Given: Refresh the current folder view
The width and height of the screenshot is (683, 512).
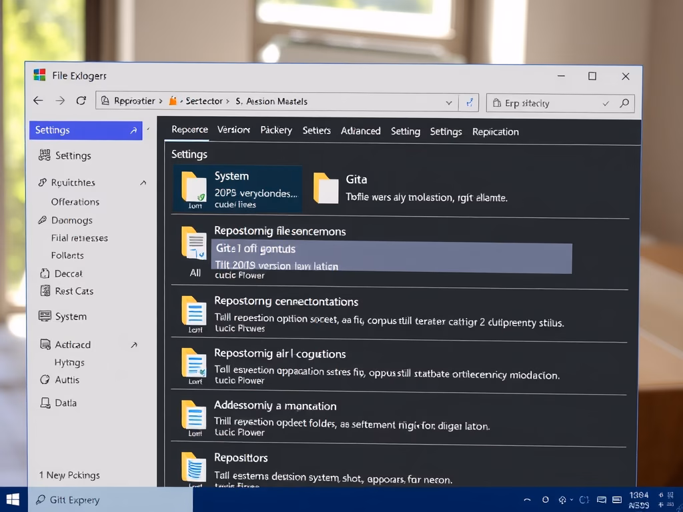Looking at the screenshot, I should click(81, 101).
